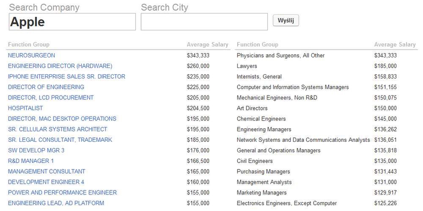Viewport: 423px width, 211px height.
Task: Click the $166,500 salary value
Action: click(198, 161)
